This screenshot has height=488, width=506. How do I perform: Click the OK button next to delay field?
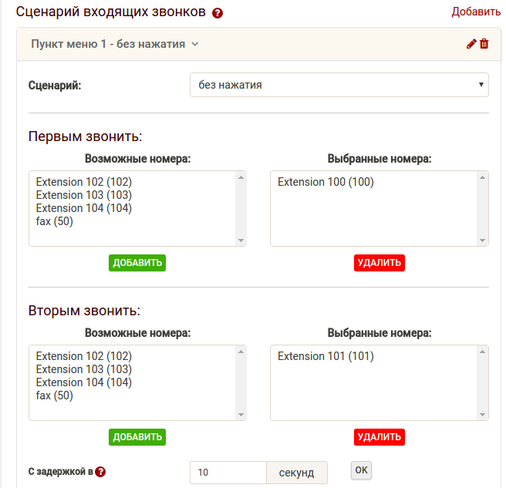361,469
